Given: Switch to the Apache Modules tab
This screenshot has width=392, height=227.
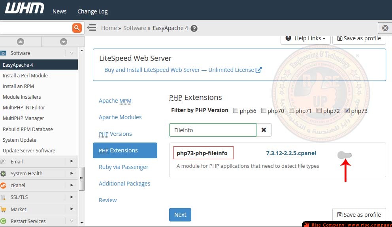Looking at the screenshot, I should [x=120, y=117].
